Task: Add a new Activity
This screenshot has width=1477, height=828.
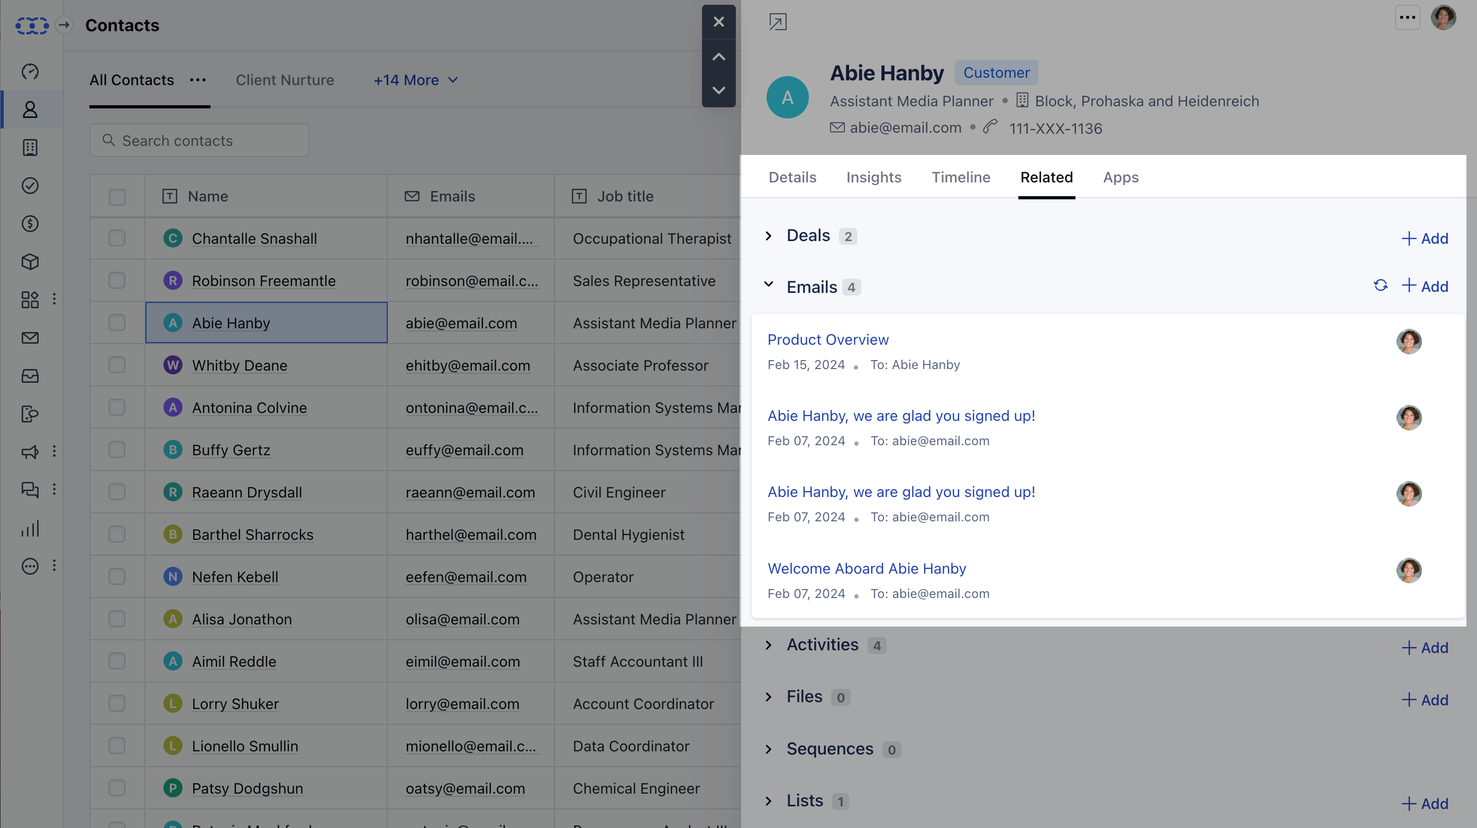Action: tap(1425, 648)
